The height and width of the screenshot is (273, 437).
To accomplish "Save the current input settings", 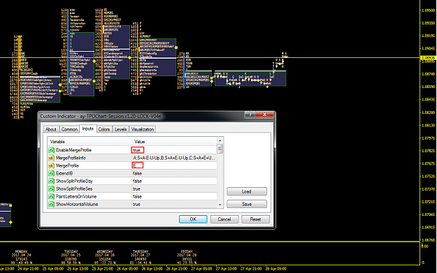I will 247,205.
